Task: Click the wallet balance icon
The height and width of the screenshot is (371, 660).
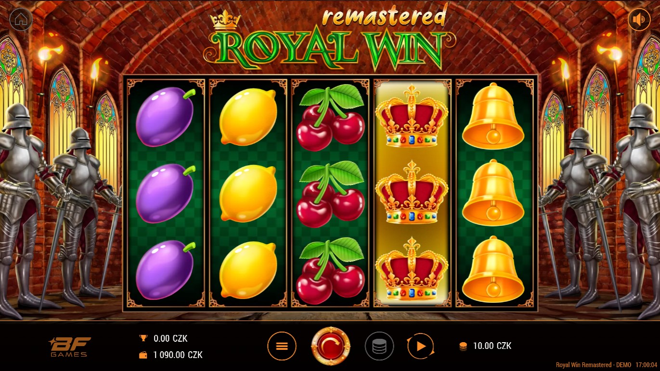Action: (143, 355)
